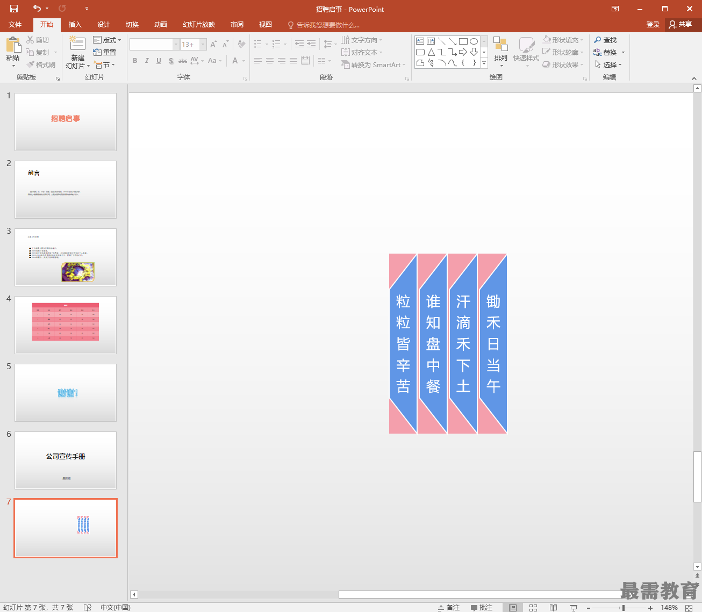Open the font name dropdown

[176, 44]
